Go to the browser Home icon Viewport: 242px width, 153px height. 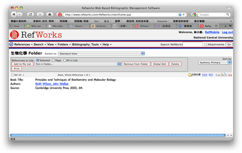tap(50, 14)
